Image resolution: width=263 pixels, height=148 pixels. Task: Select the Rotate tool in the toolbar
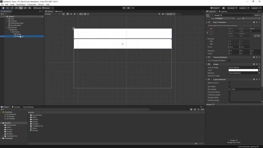click(12, 8)
